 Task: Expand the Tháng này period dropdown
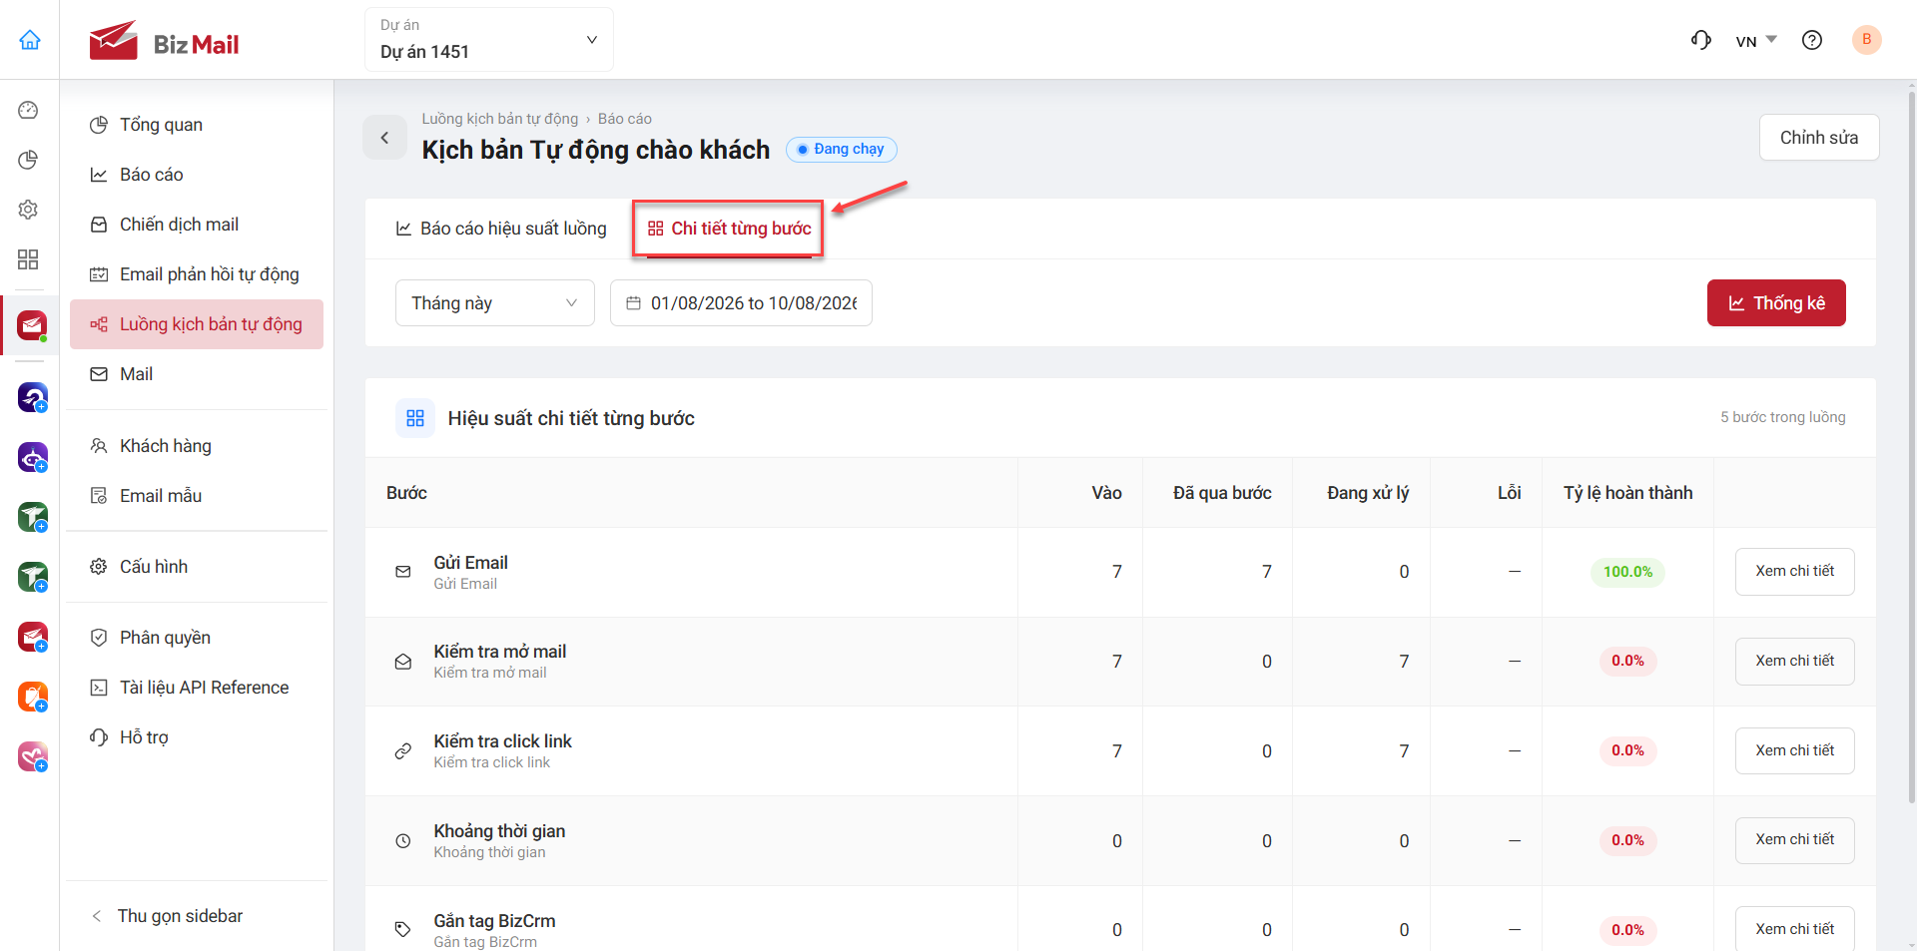[495, 303]
